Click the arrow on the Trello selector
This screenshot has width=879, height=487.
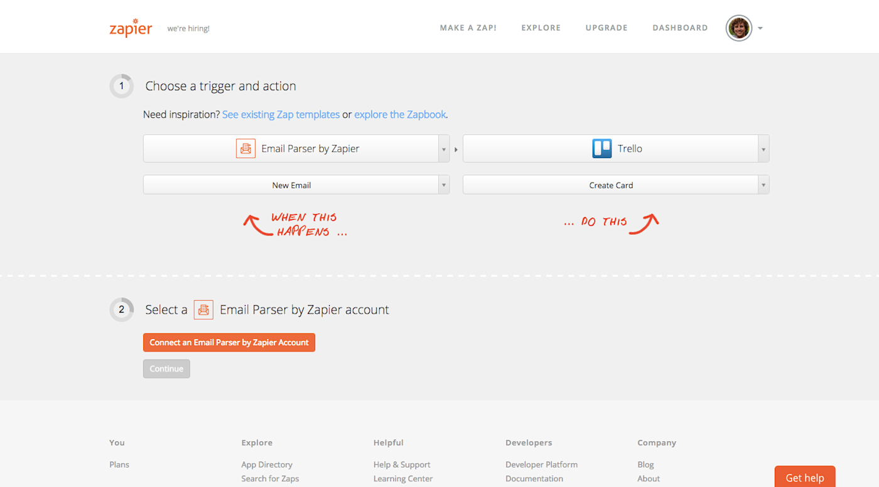click(763, 149)
